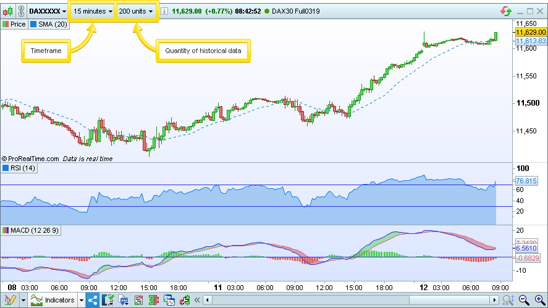Screen dimensions: 548x308
Task: Open the 15 minutes timeframe dropdown
Action: pos(92,11)
